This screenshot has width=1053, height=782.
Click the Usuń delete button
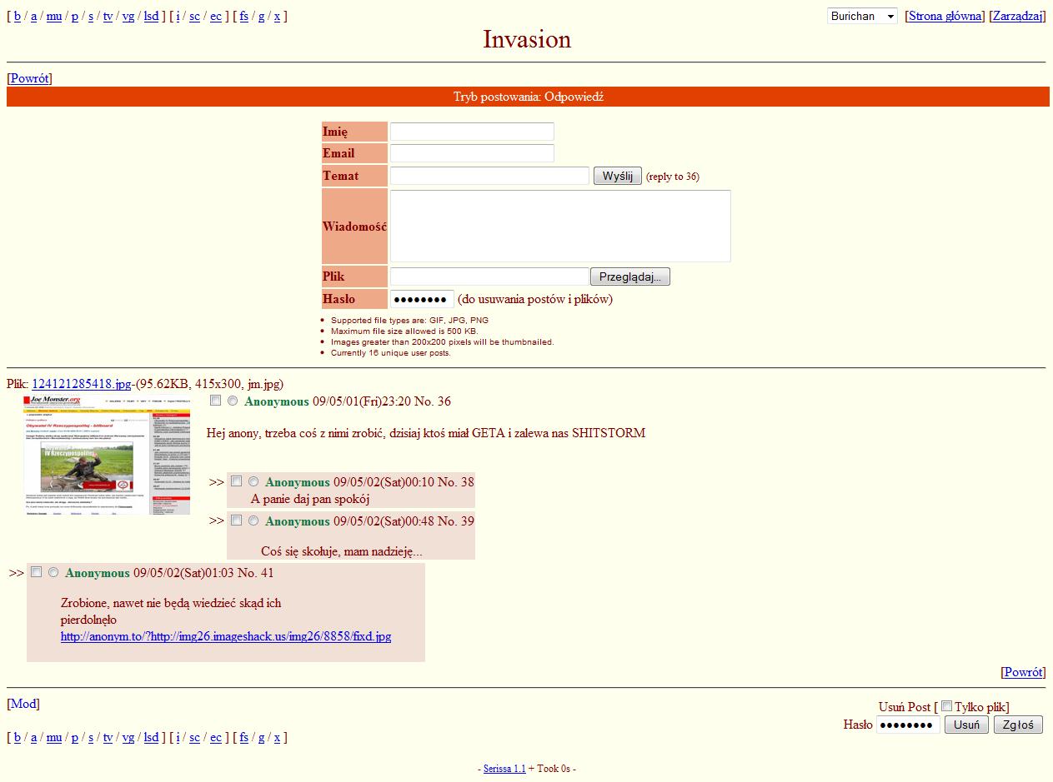(x=966, y=725)
